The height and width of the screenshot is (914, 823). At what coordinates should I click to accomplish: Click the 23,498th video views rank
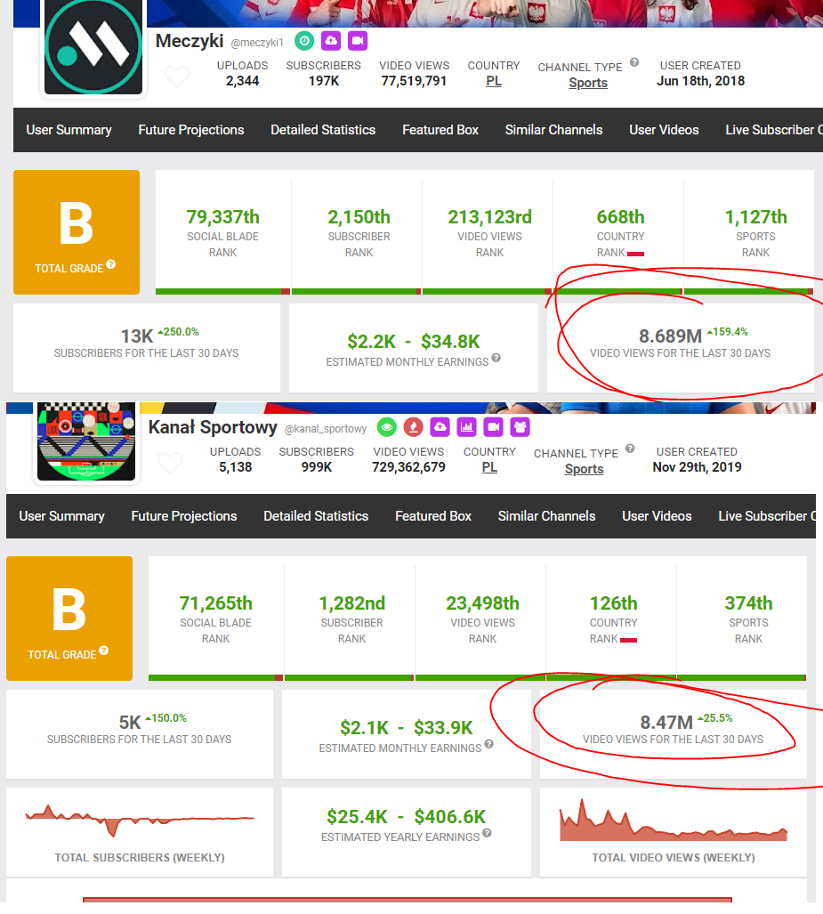tap(482, 603)
